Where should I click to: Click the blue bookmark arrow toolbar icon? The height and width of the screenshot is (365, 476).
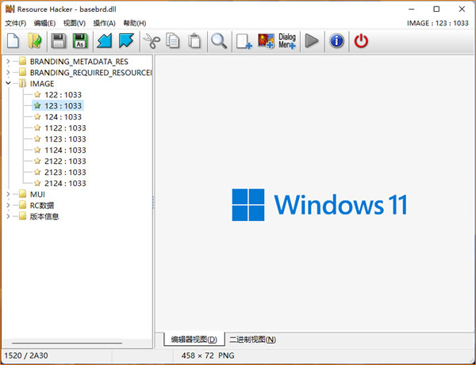(126, 41)
